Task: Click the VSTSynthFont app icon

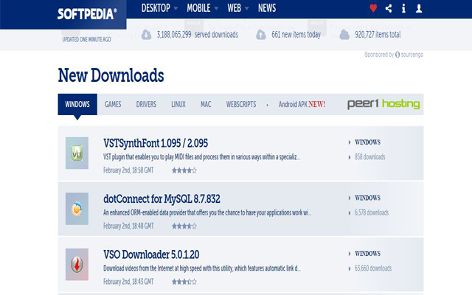Action: click(77, 153)
